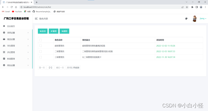Open the 地图 maps bookmark
The height and width of the screenshot is (111, 208).
27,11
